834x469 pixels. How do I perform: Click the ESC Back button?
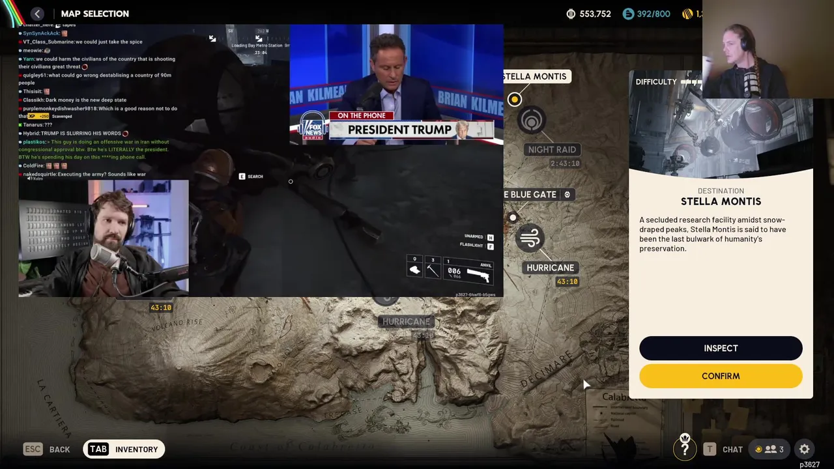(47, 449)
